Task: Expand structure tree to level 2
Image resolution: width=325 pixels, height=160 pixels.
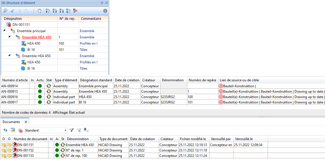Action: click(x=54, y=11)
